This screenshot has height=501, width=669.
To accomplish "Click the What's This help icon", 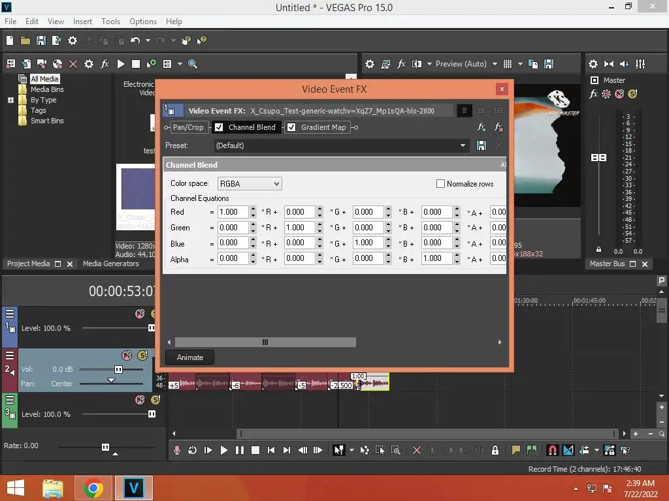I will click(x=201, y=40).
